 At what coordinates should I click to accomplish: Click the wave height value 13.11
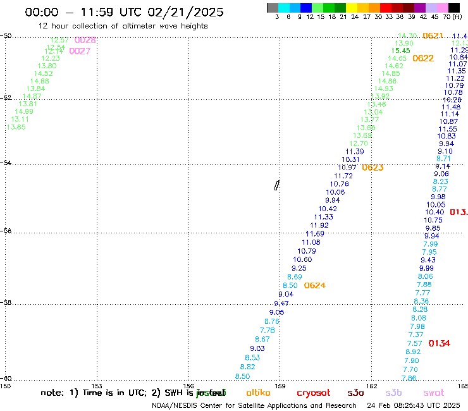[x=20, y=119]
